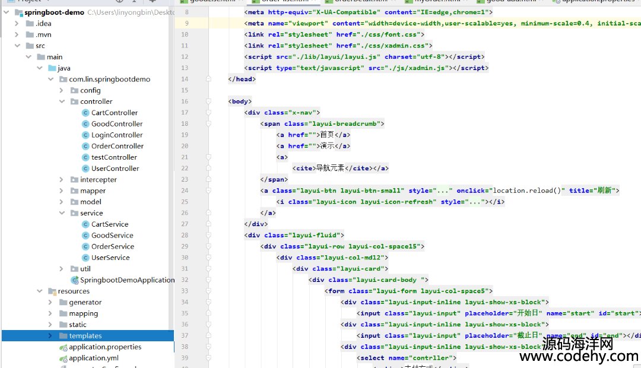Click the 演示 link text on line 20

point(327,146)
